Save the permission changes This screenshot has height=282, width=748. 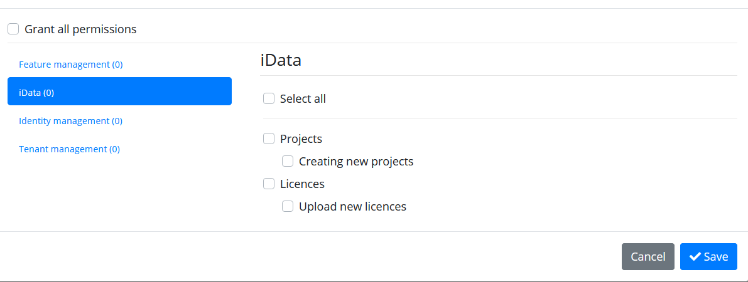coord(708,257)
